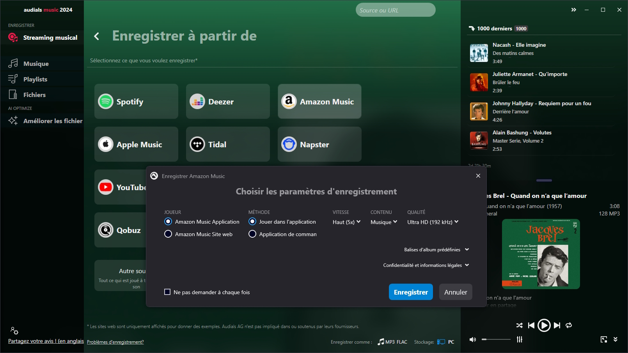This screenshot has height=353, width=628.
Task: Click the Annuler button
Action: pos(456,292)
